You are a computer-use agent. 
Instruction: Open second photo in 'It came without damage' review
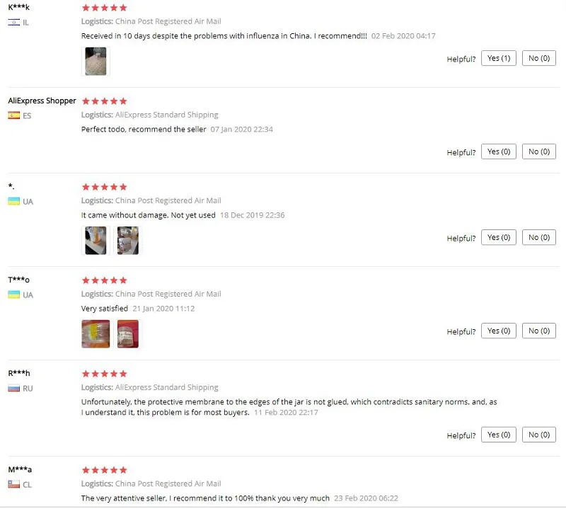[x=128, y=241]
